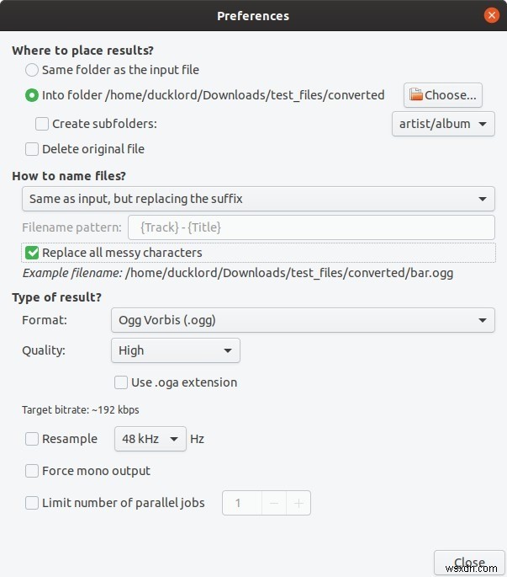Image resolution: width=507 pixels, height=577 pixels.
Task: Click the 'Target bitrate: ~192 kbps' text
Action: click(81, 410)
